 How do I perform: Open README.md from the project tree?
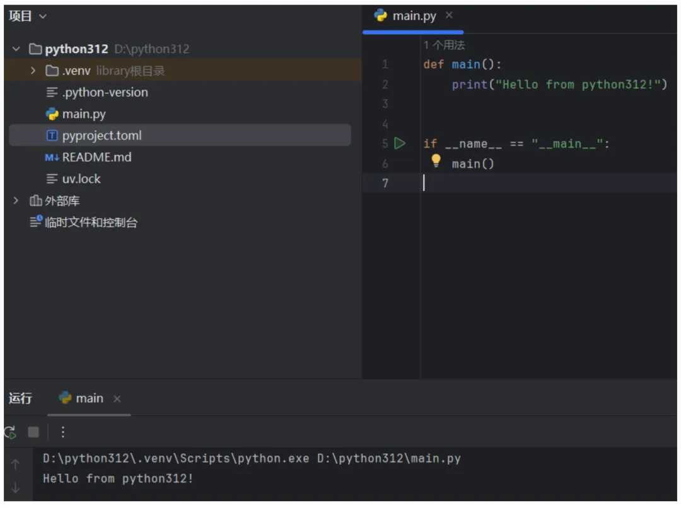96,158
